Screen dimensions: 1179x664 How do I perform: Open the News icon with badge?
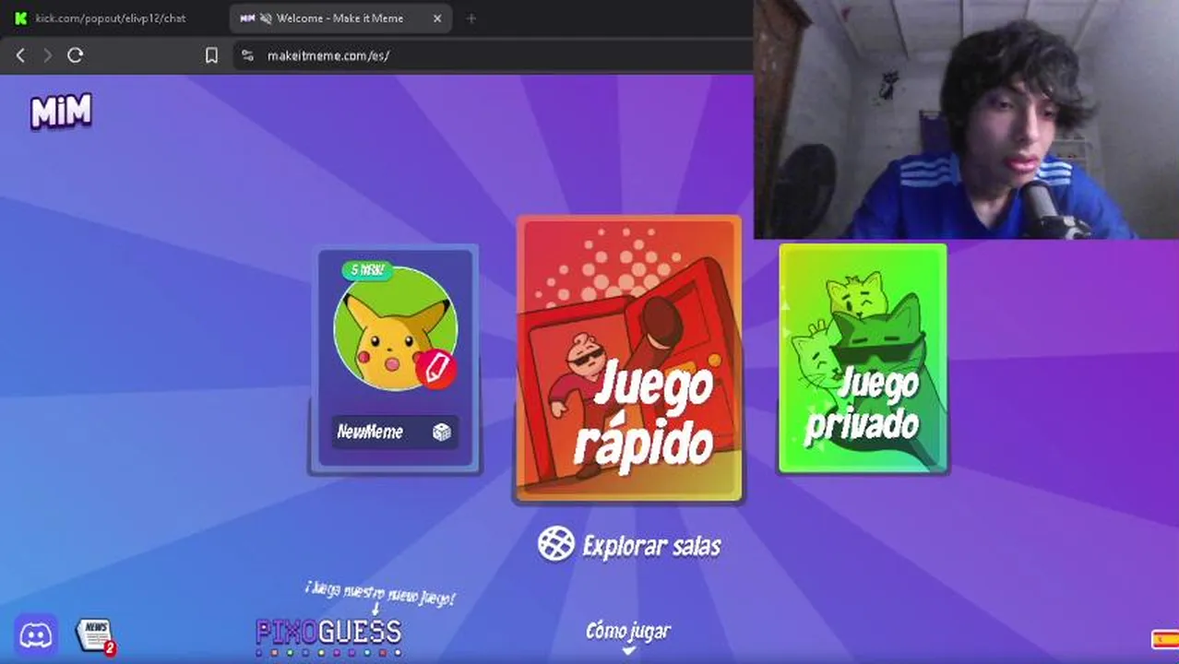(96, 636)
